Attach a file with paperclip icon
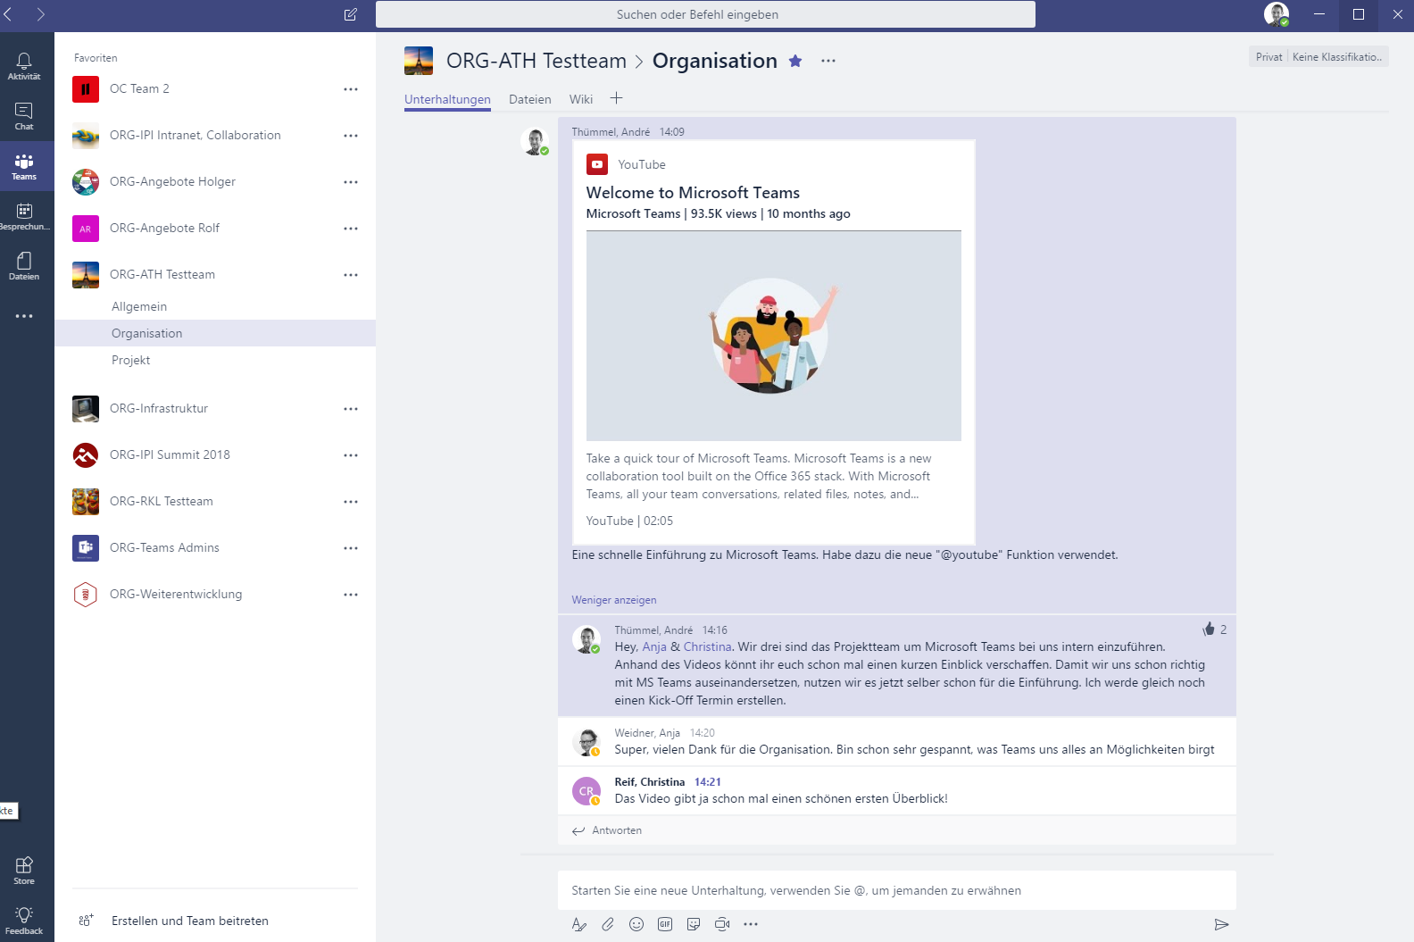Image resolution: width=1414 pixels, height=942 pixels. [608, 924]
